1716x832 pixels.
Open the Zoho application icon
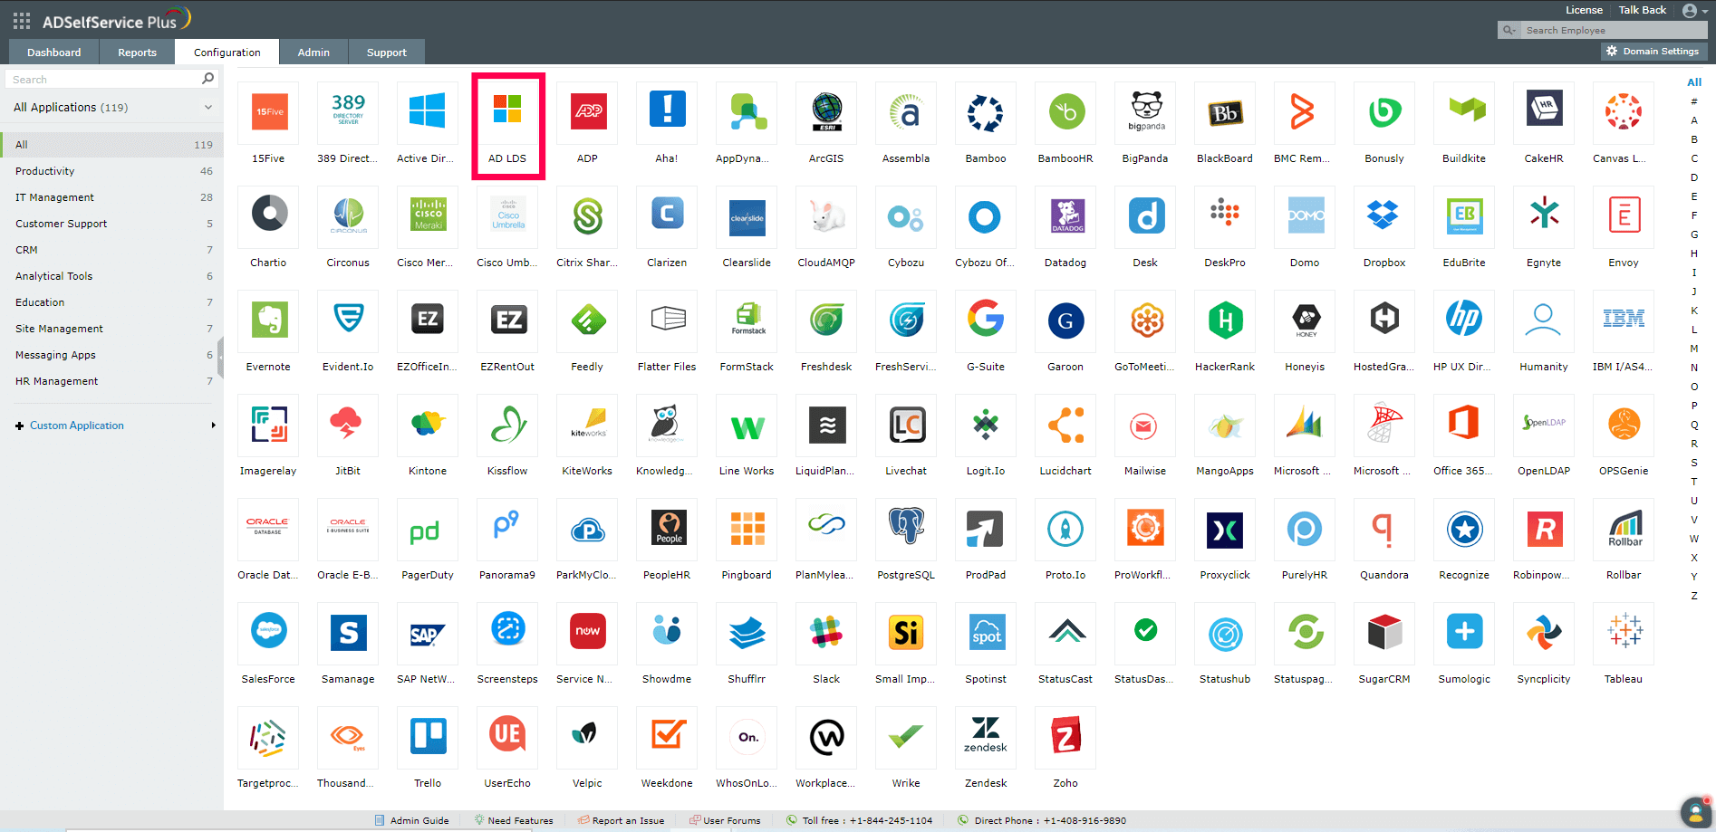[1066, 737]
